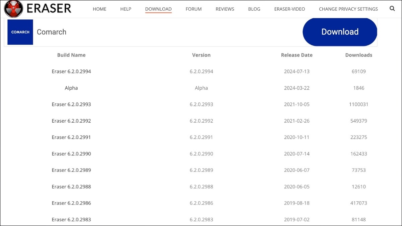Select the version cell 6.2.0.2983
Screen dimensions: 402x226
201,220
